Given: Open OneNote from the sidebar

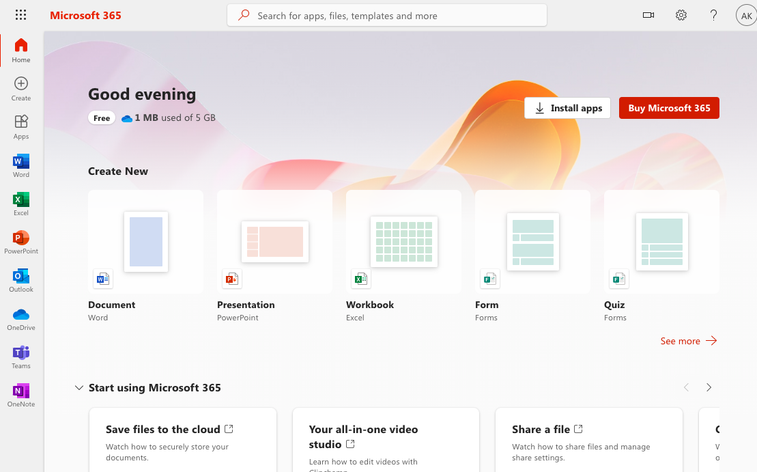Looking at the screenshot, I should point(21,395).
